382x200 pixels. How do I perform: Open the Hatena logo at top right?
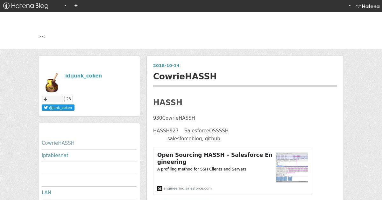tap(368, 6)
